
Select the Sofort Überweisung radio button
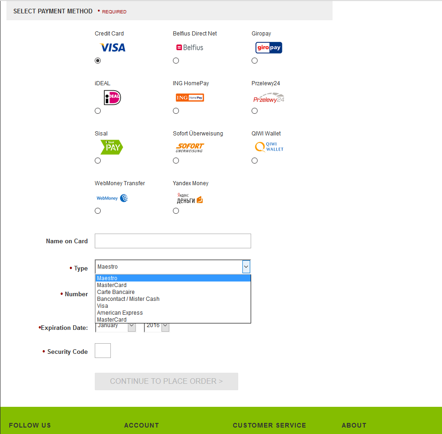(x=176, y=161)
